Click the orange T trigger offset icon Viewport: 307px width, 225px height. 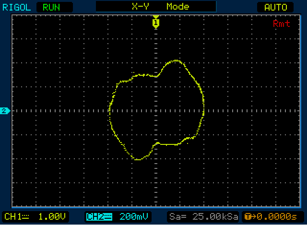tap(248, 217)
